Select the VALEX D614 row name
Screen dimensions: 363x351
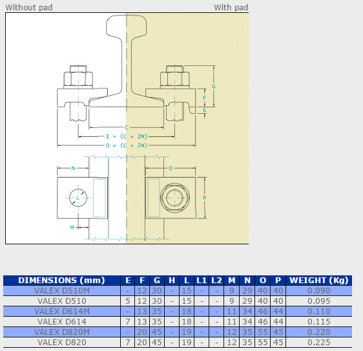coord(62,321)
